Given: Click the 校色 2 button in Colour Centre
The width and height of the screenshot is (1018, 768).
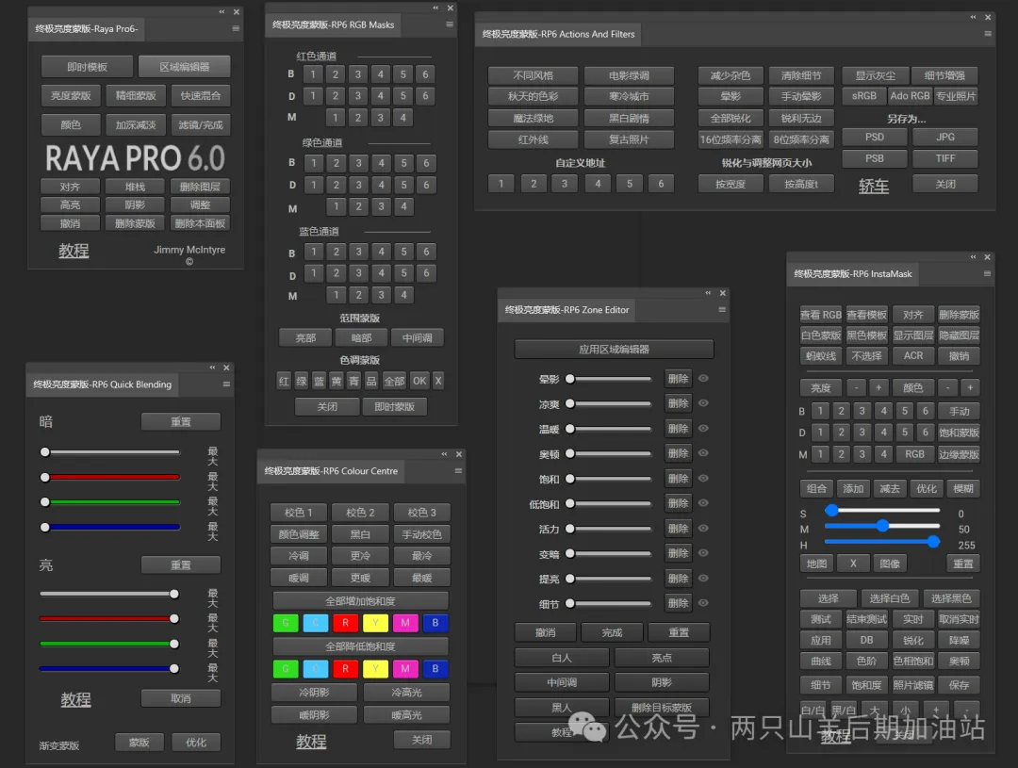Looking at the screenshot, I should [x=360, y=513].
